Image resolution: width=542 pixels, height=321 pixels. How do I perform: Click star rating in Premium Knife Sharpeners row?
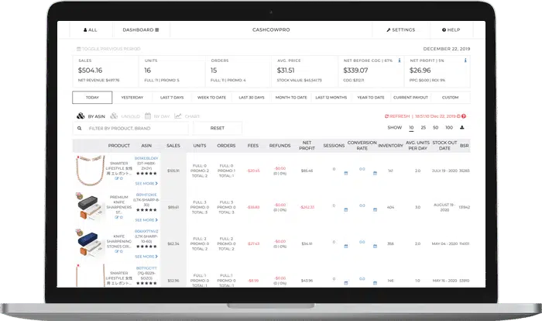click(146, 210)
